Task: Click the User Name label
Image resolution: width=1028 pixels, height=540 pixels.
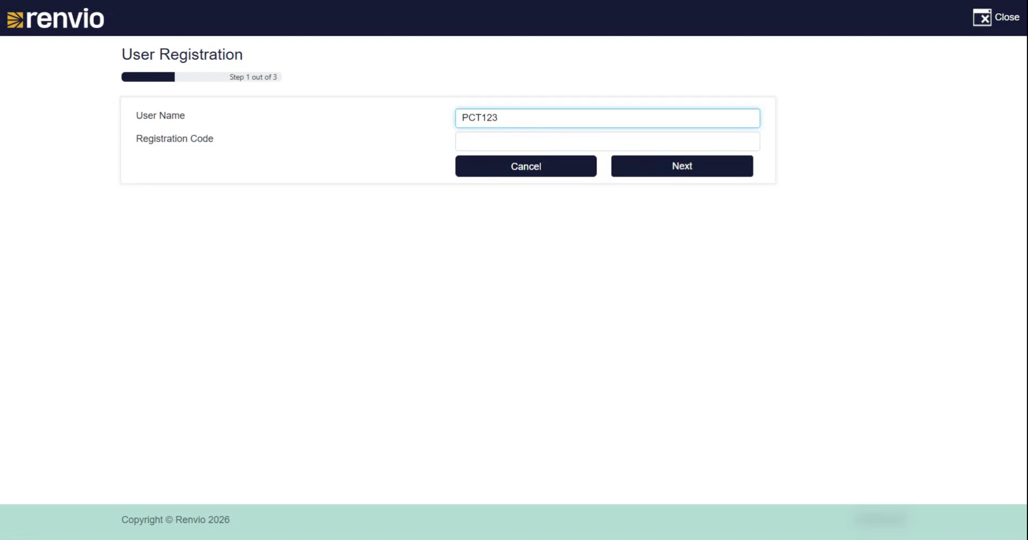Action: click(161, 116)
